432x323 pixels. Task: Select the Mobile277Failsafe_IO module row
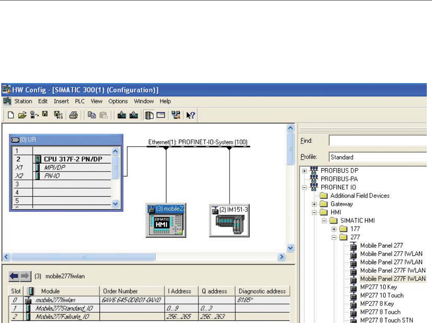pos(149,317)
